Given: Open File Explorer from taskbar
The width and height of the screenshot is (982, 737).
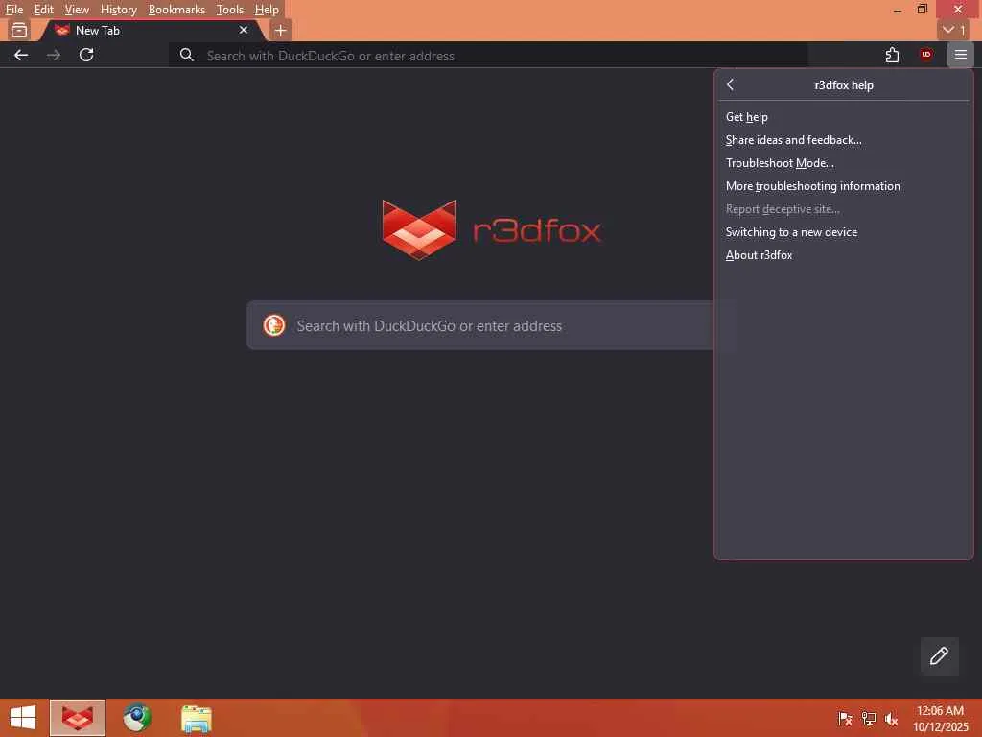Looking at the screenshot, I should click(x=196, y=719).
